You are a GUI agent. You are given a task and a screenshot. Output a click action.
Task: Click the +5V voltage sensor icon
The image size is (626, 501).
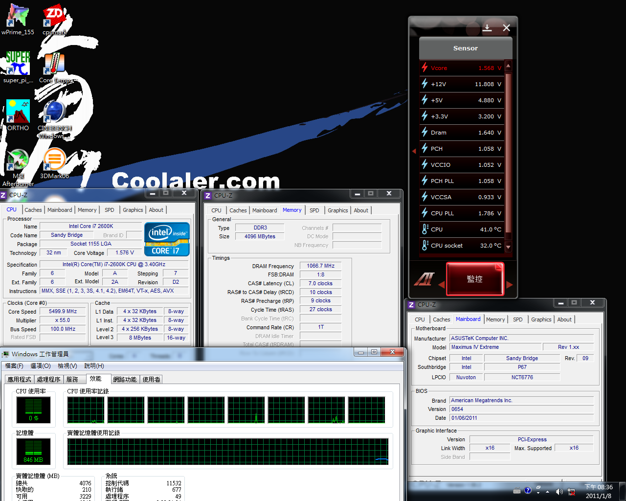click(425, 100)
